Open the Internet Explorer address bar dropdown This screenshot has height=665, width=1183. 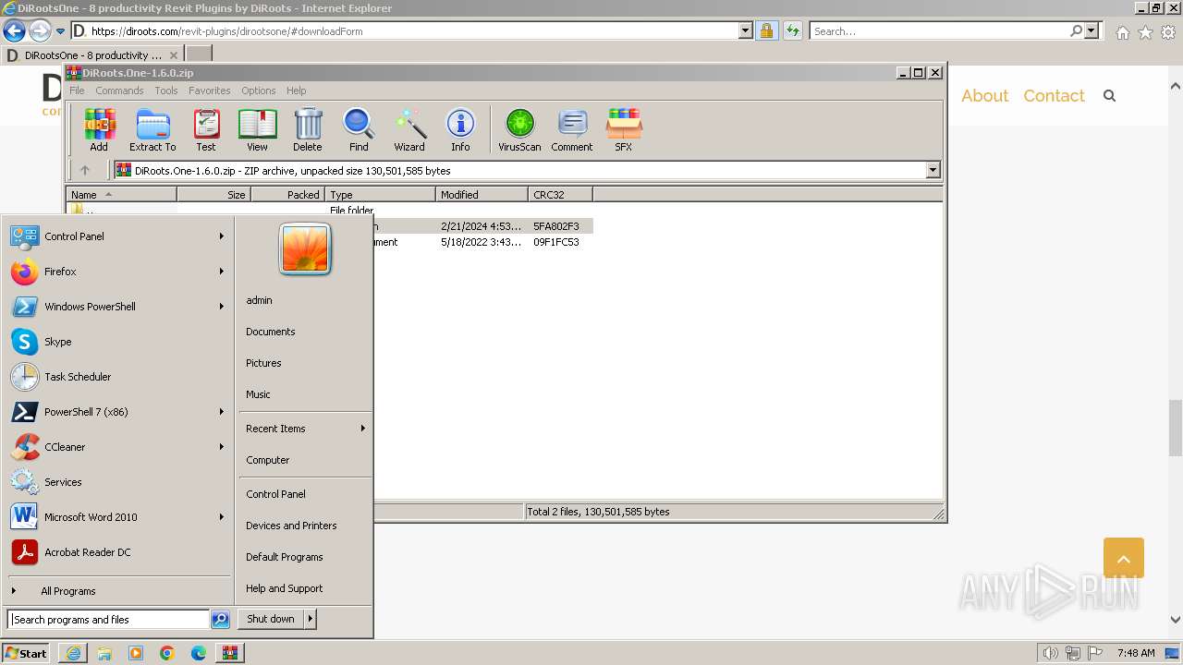(x=746, y=30)
